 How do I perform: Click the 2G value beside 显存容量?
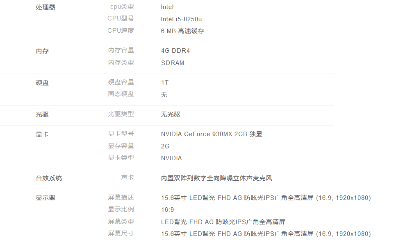pyautogui.click(x=165, y=146)
